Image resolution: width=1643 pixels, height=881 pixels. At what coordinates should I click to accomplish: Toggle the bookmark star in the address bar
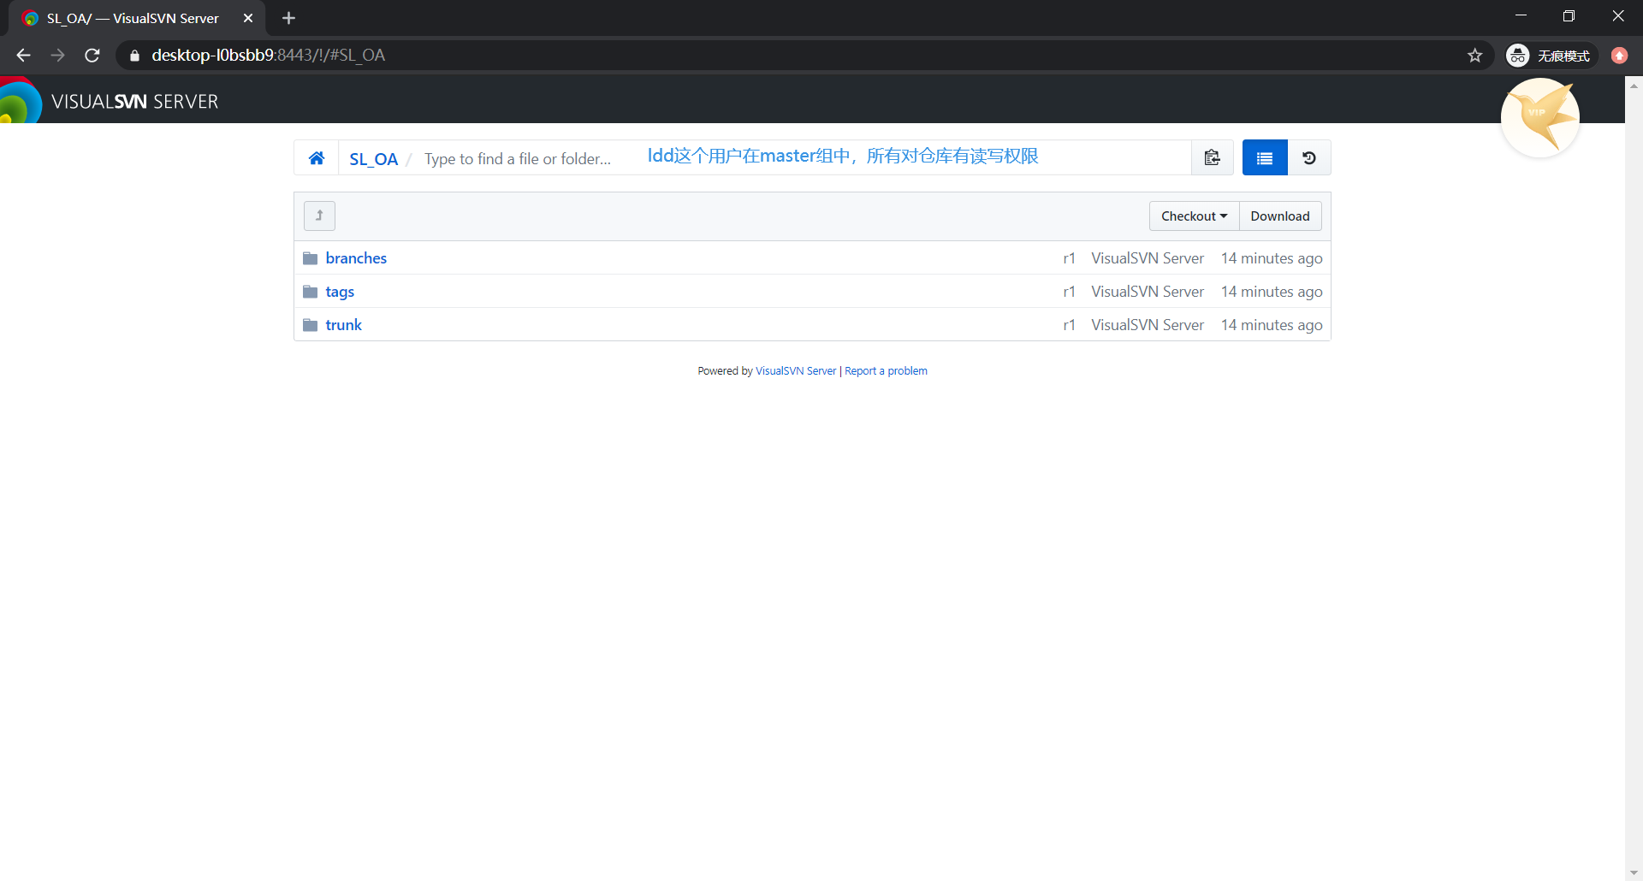1475,55
